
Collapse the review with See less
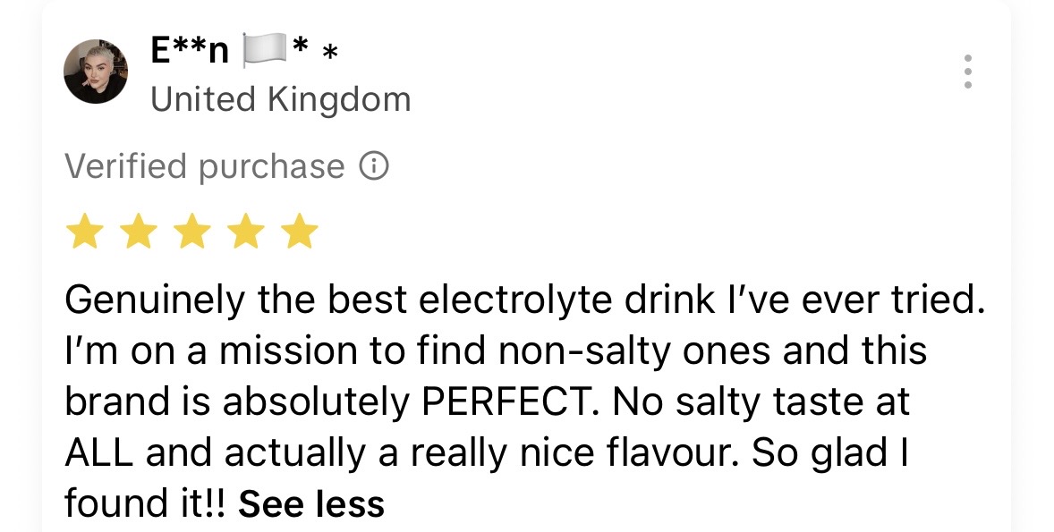[x=311, y=504]
